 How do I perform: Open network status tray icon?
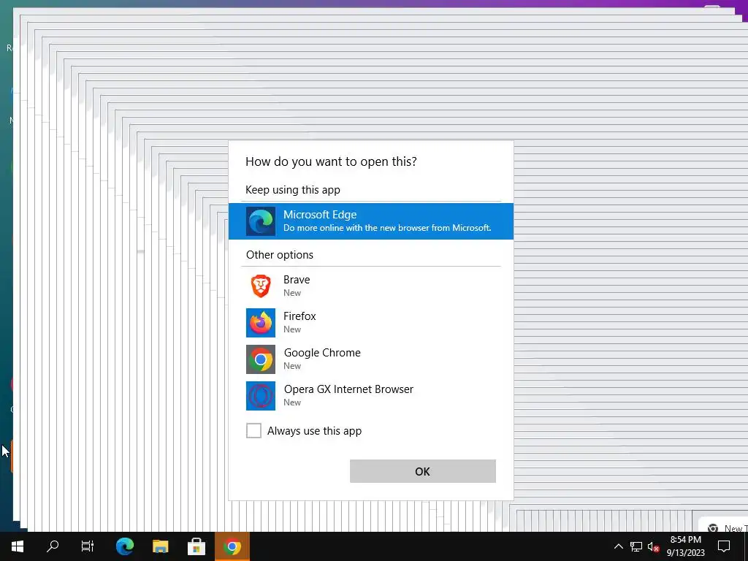click(x=636, y=546)
